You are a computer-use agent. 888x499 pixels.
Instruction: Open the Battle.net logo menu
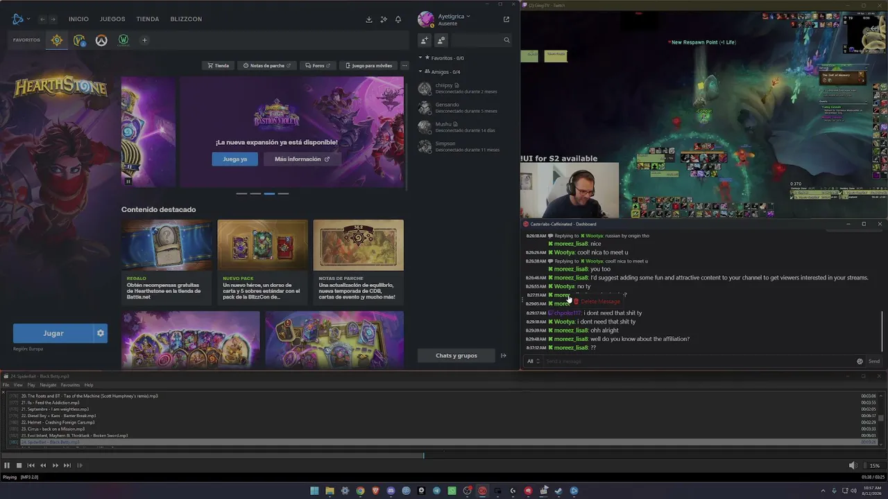click(x=20, y=19)
